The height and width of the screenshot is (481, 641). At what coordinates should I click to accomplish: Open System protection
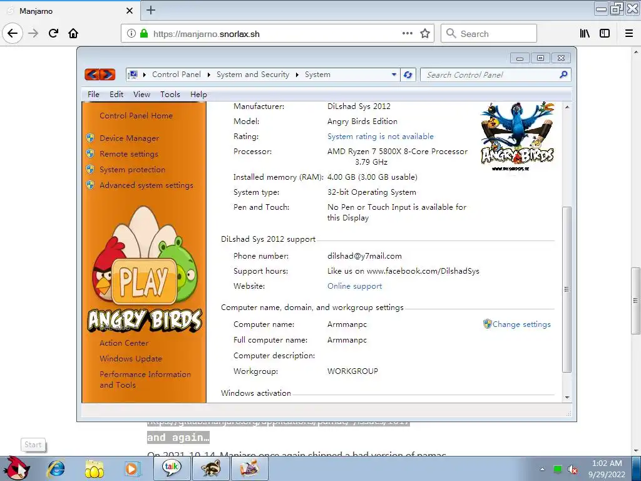pyautogui.click(x=133, y=169)
